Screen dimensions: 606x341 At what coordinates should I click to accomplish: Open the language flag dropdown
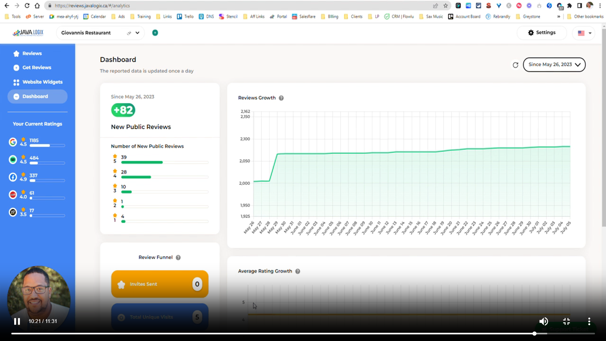coord(584,33)
